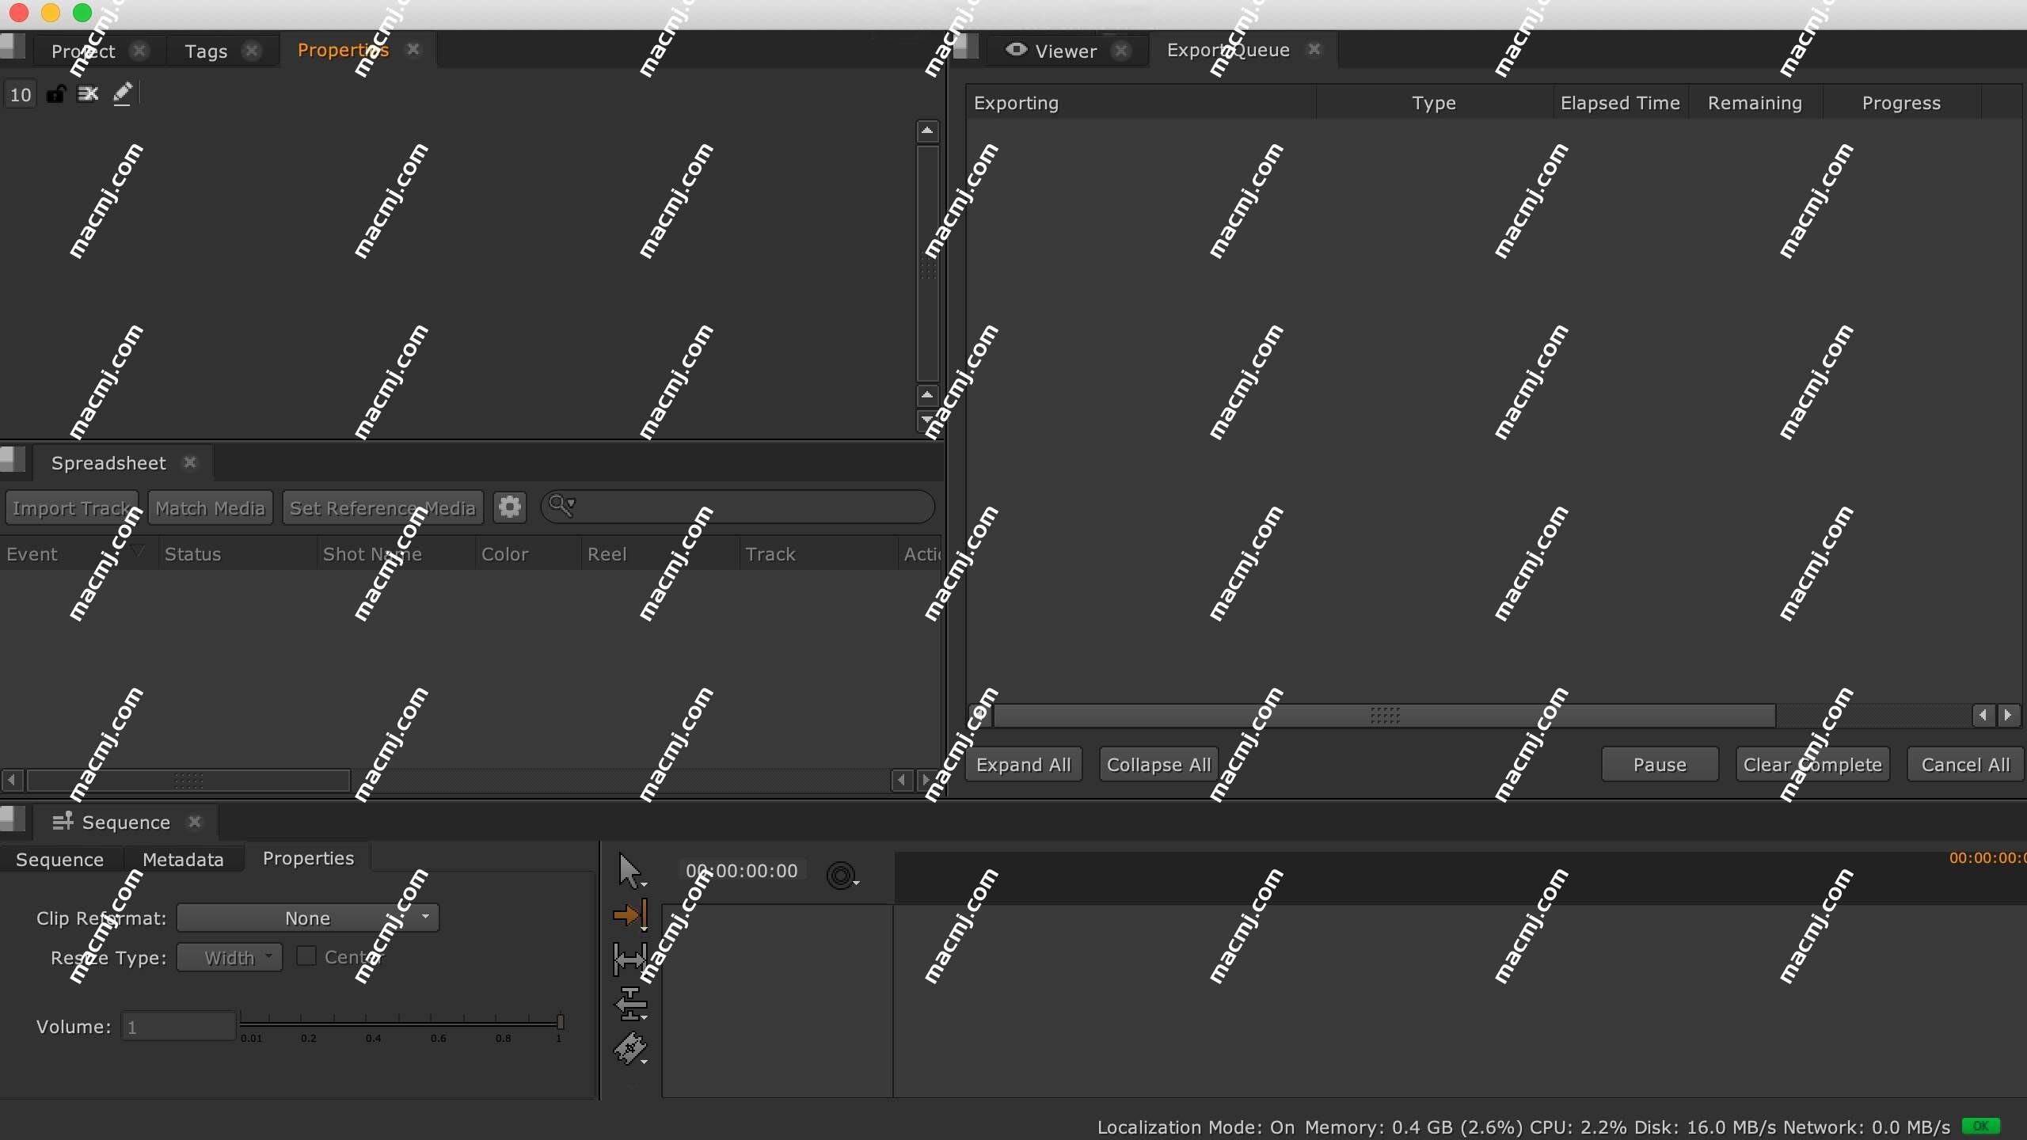This screenshot has height=1140, width=2027.
Task: Click the arrow tool in Sequence toolbar
Action: [629, 872]
